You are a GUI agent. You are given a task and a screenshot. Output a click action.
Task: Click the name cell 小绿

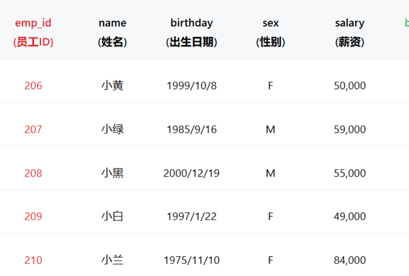112,129
